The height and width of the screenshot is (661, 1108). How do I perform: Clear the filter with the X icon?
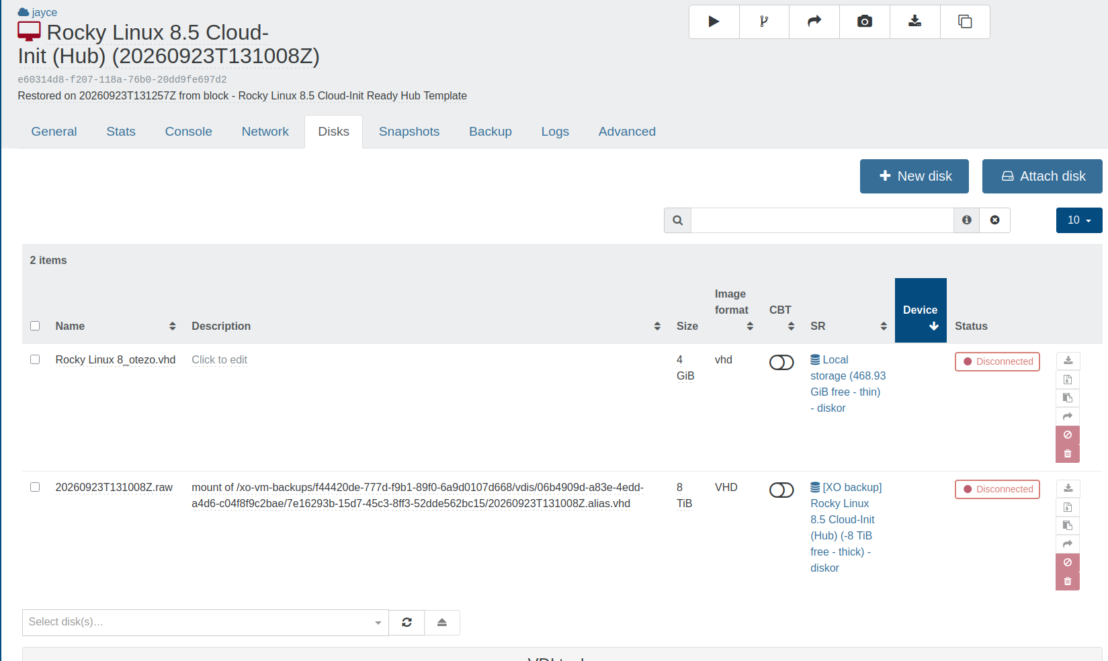click(995, 220)
